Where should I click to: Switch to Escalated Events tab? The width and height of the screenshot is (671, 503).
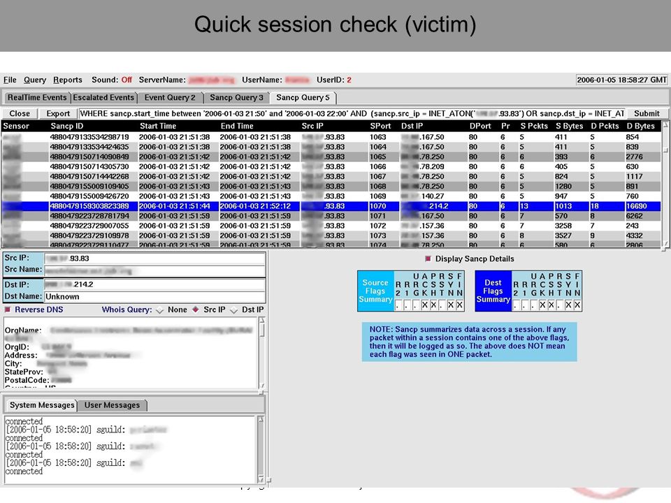[x=103, y=98]
